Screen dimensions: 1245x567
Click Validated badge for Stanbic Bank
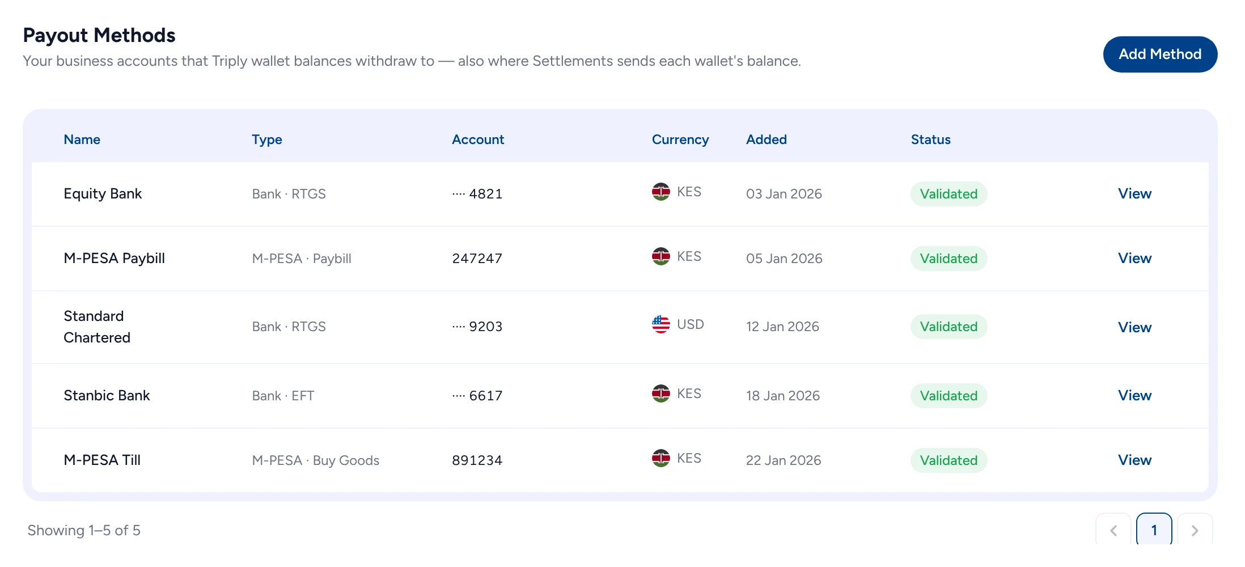[949, 396]
